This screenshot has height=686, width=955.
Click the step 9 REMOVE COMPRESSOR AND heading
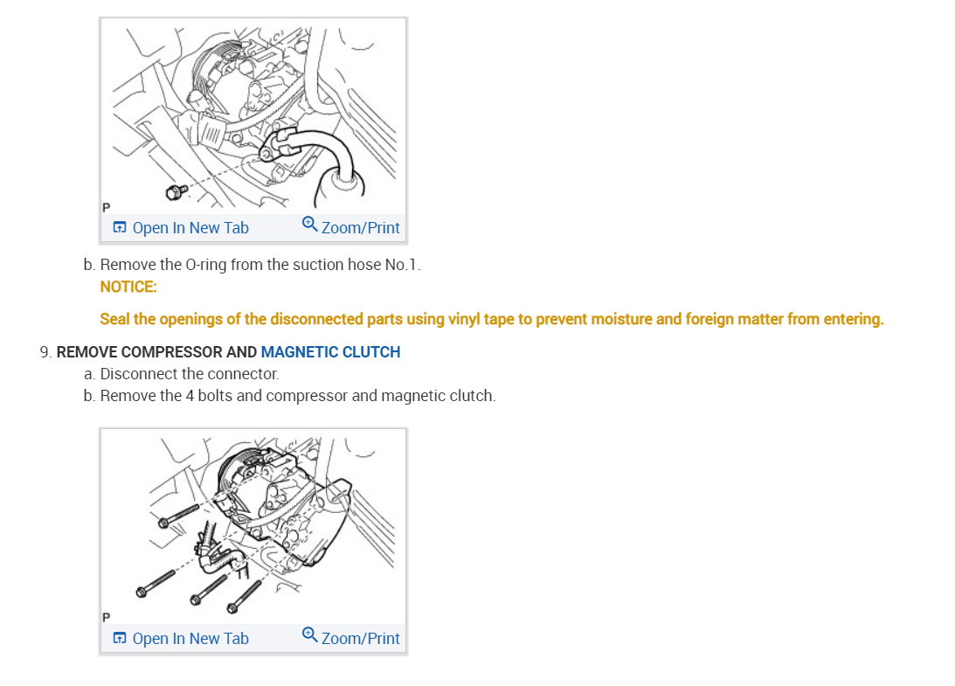tap(156, 352)
